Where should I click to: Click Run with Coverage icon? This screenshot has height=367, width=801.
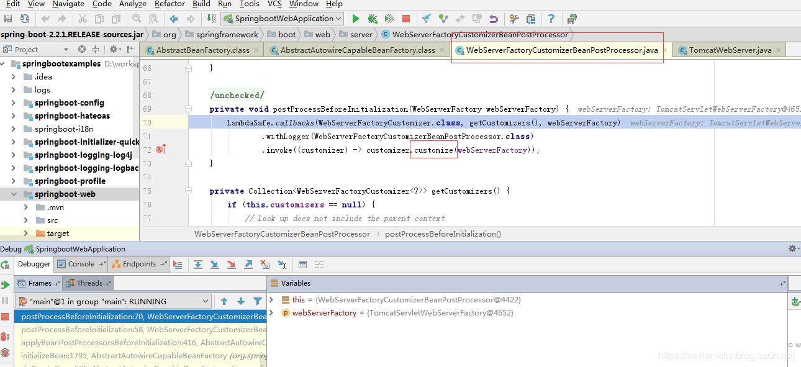coord(389,19)
